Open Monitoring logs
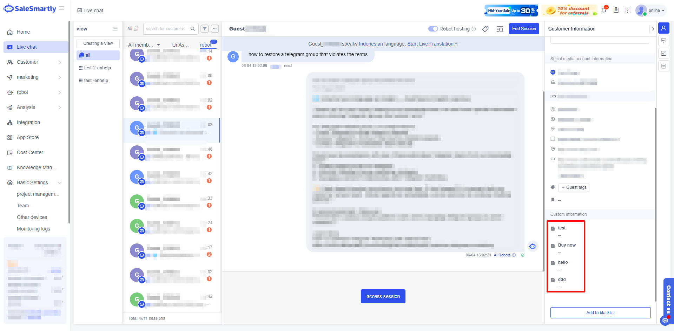 [33, 229]
